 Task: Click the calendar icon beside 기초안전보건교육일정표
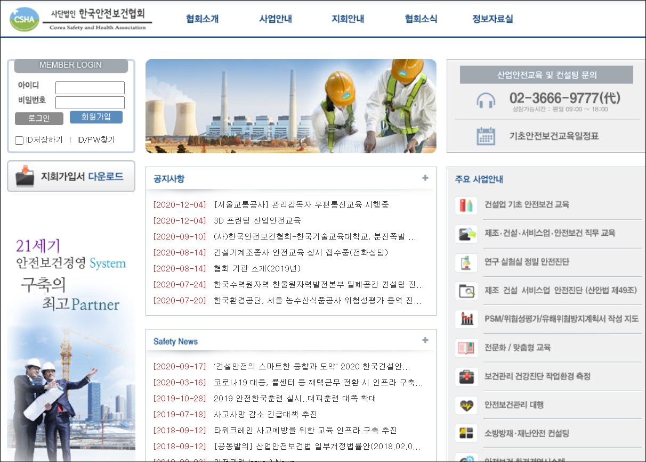(486, 136)
